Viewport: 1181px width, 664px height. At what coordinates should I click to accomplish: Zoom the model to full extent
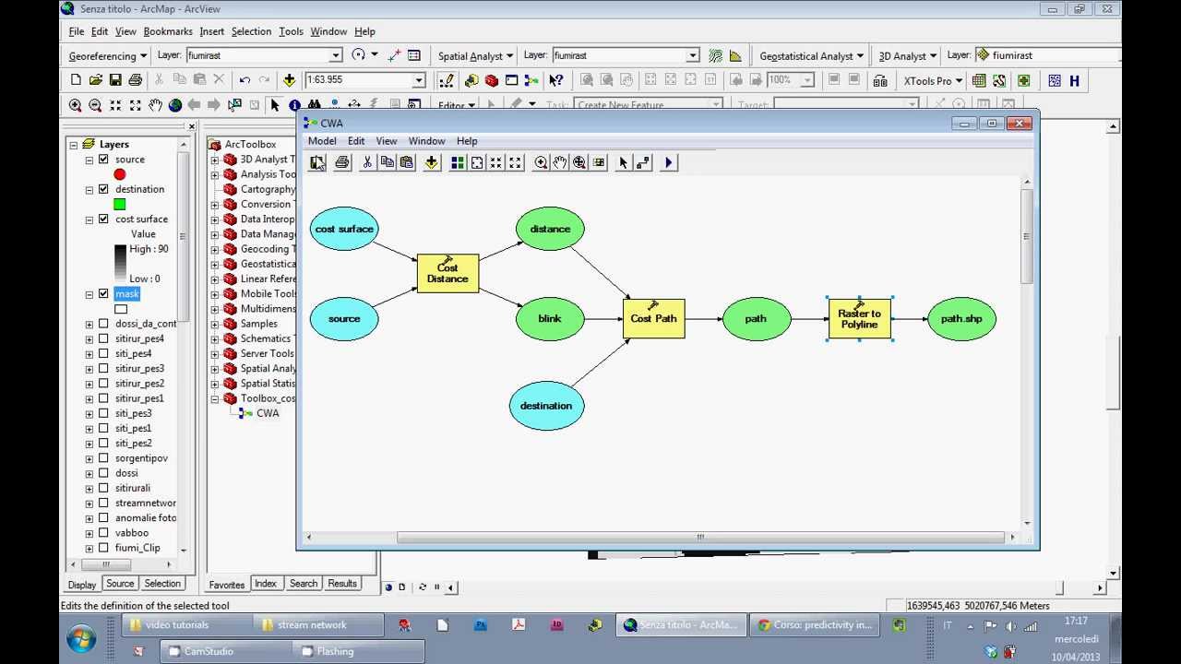coord(477,163)
